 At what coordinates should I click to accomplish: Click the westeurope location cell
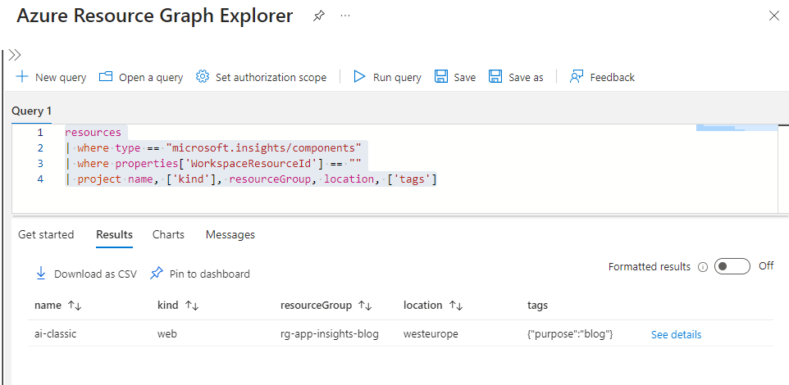click(x=431, y=333)
